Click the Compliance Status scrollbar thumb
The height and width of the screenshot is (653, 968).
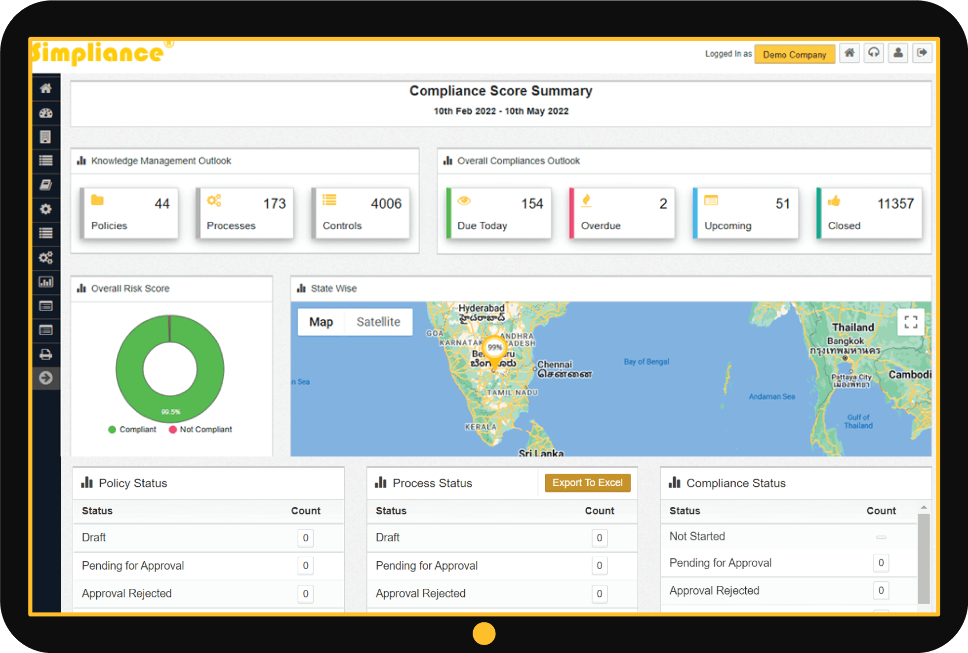click(924, 559)
